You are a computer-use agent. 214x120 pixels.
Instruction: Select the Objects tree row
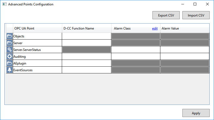point(19,36)
